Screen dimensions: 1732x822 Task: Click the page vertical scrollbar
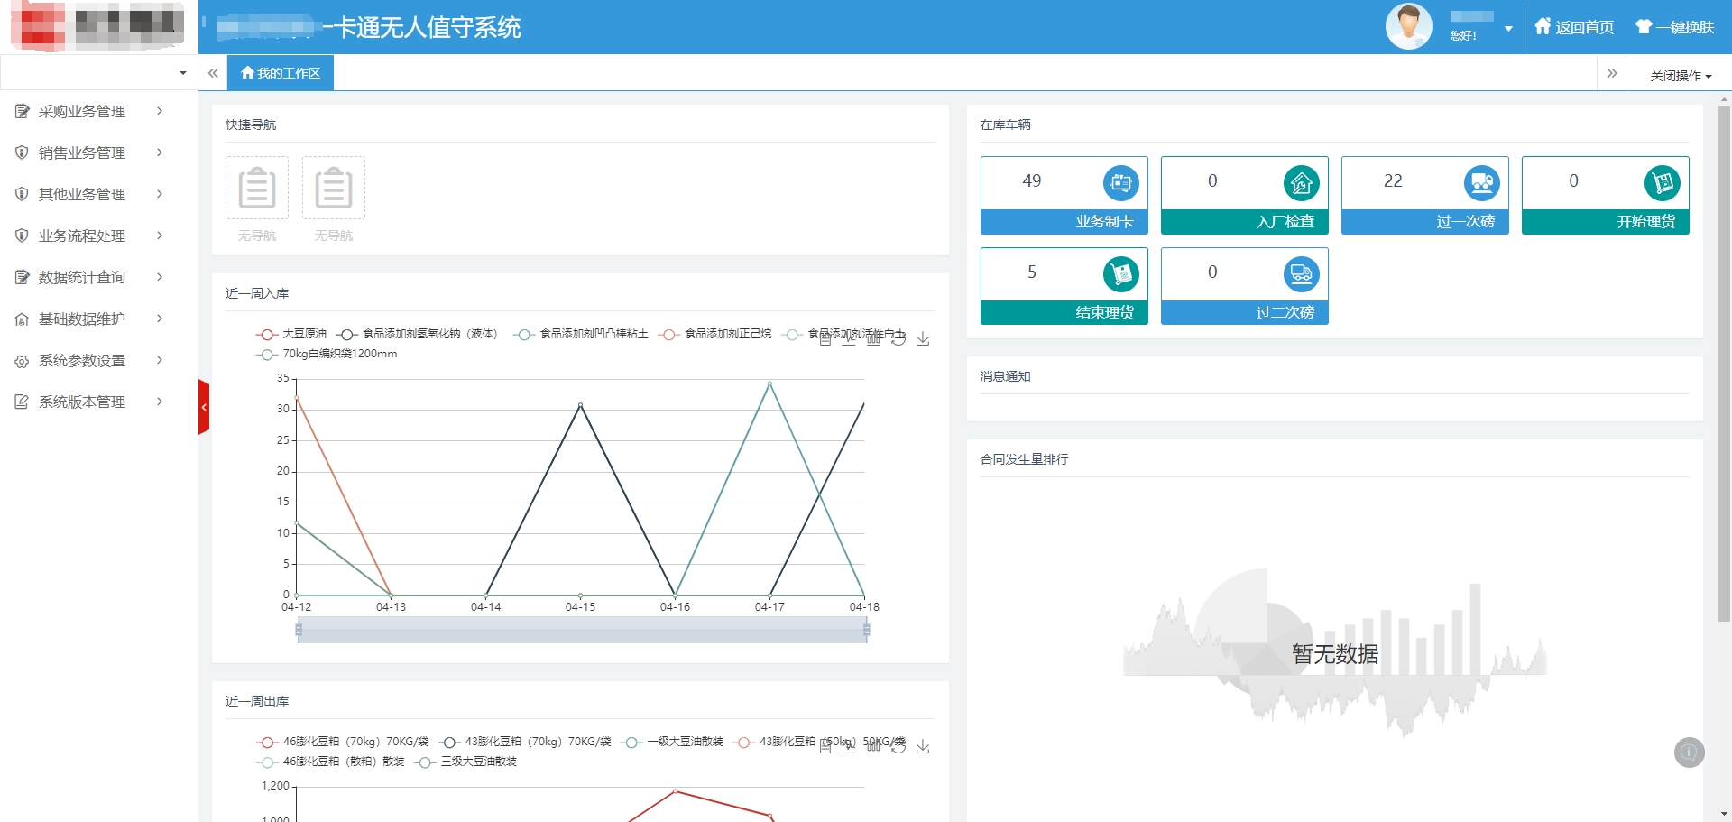pyautogui.click(x=1724, y=364)
